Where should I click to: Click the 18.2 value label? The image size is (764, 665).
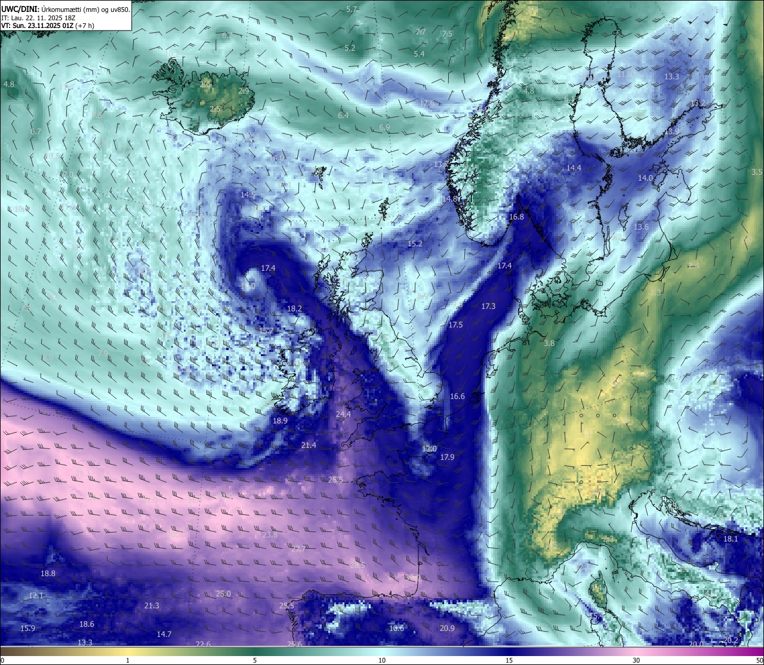(294, 308)
